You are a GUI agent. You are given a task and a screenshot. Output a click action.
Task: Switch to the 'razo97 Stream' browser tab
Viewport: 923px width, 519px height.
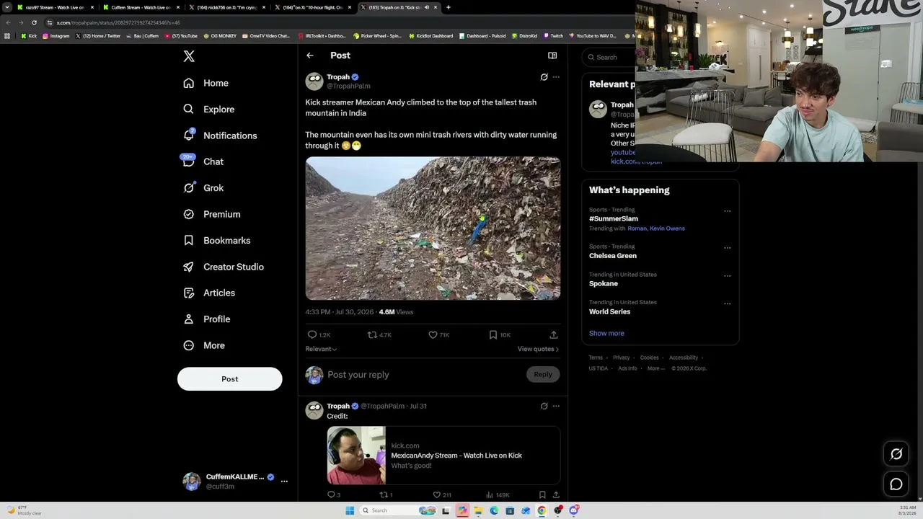(x=56, y=7)
